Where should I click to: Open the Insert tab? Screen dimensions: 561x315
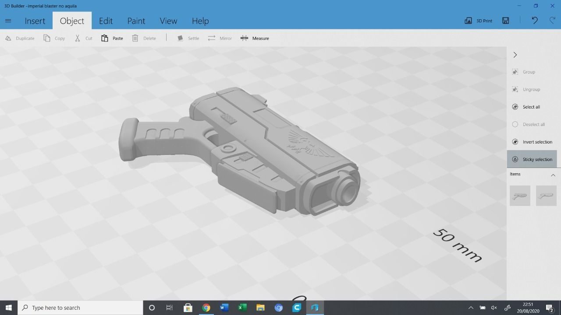coord(35,21)
